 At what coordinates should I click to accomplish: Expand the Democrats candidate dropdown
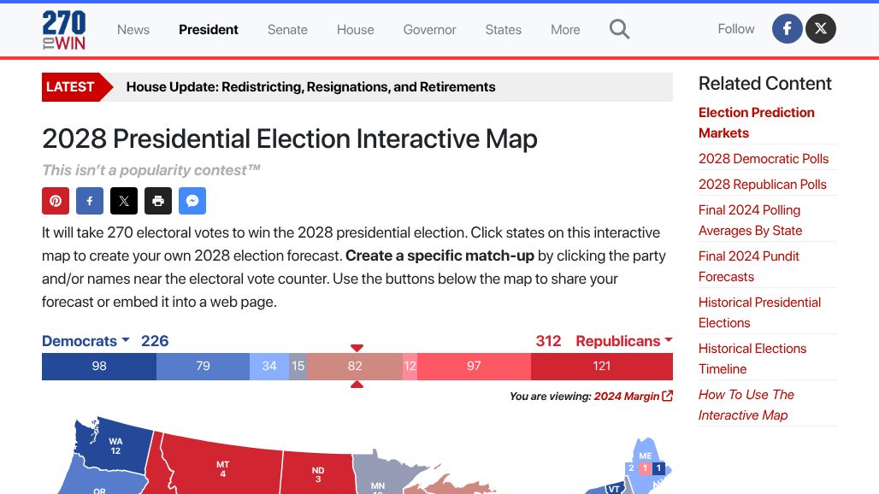point(86,341)
